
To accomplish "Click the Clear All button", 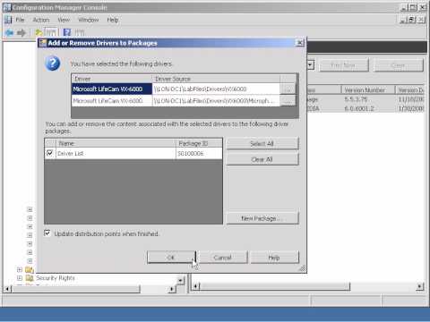I will pos(262,159).
